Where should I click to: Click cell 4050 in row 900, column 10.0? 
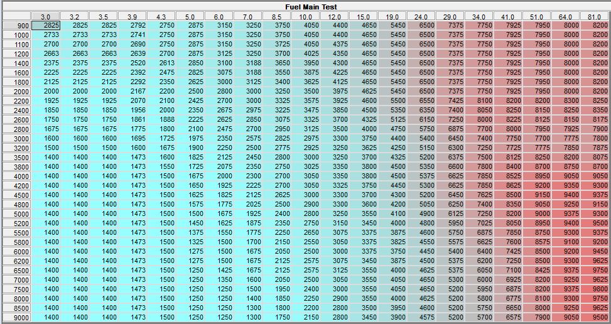click(x=305, y=25)
